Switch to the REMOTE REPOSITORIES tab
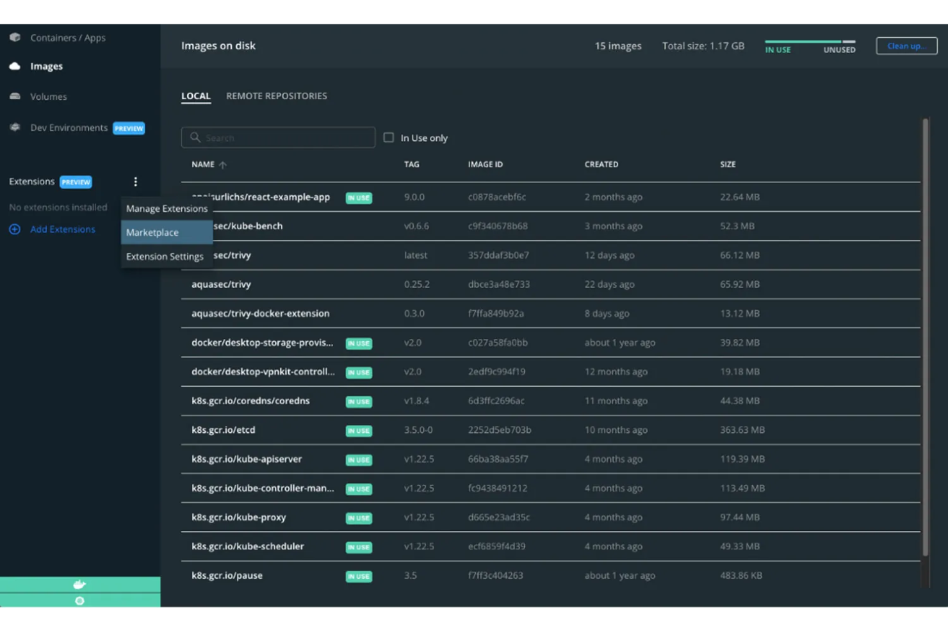This screenshot has width=948, height=632. (276, 95)
